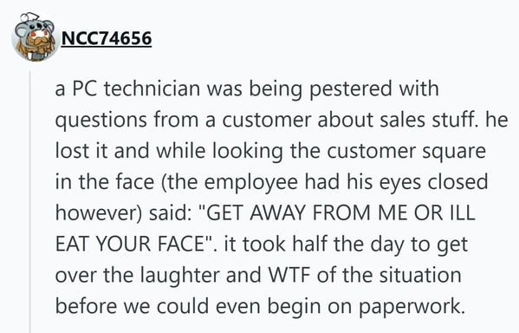Click the word "laughter" in the comment body
Viewport: 519px width, 333px height.
pos(179,276)
